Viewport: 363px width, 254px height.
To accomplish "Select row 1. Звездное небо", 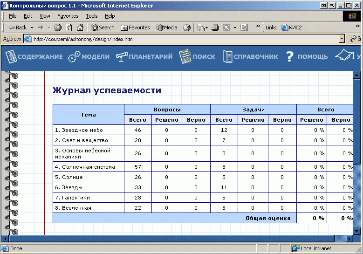I will point(203,130).
